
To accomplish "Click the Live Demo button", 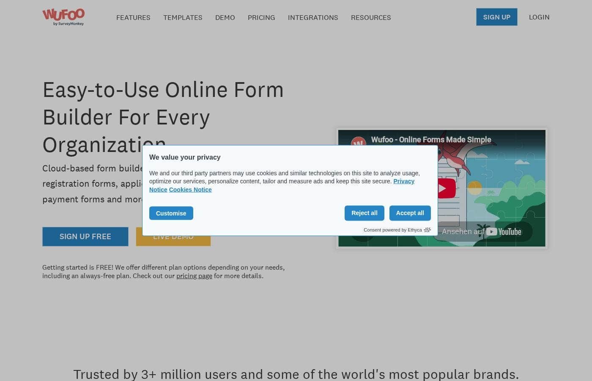I will (x=173, y=240).
